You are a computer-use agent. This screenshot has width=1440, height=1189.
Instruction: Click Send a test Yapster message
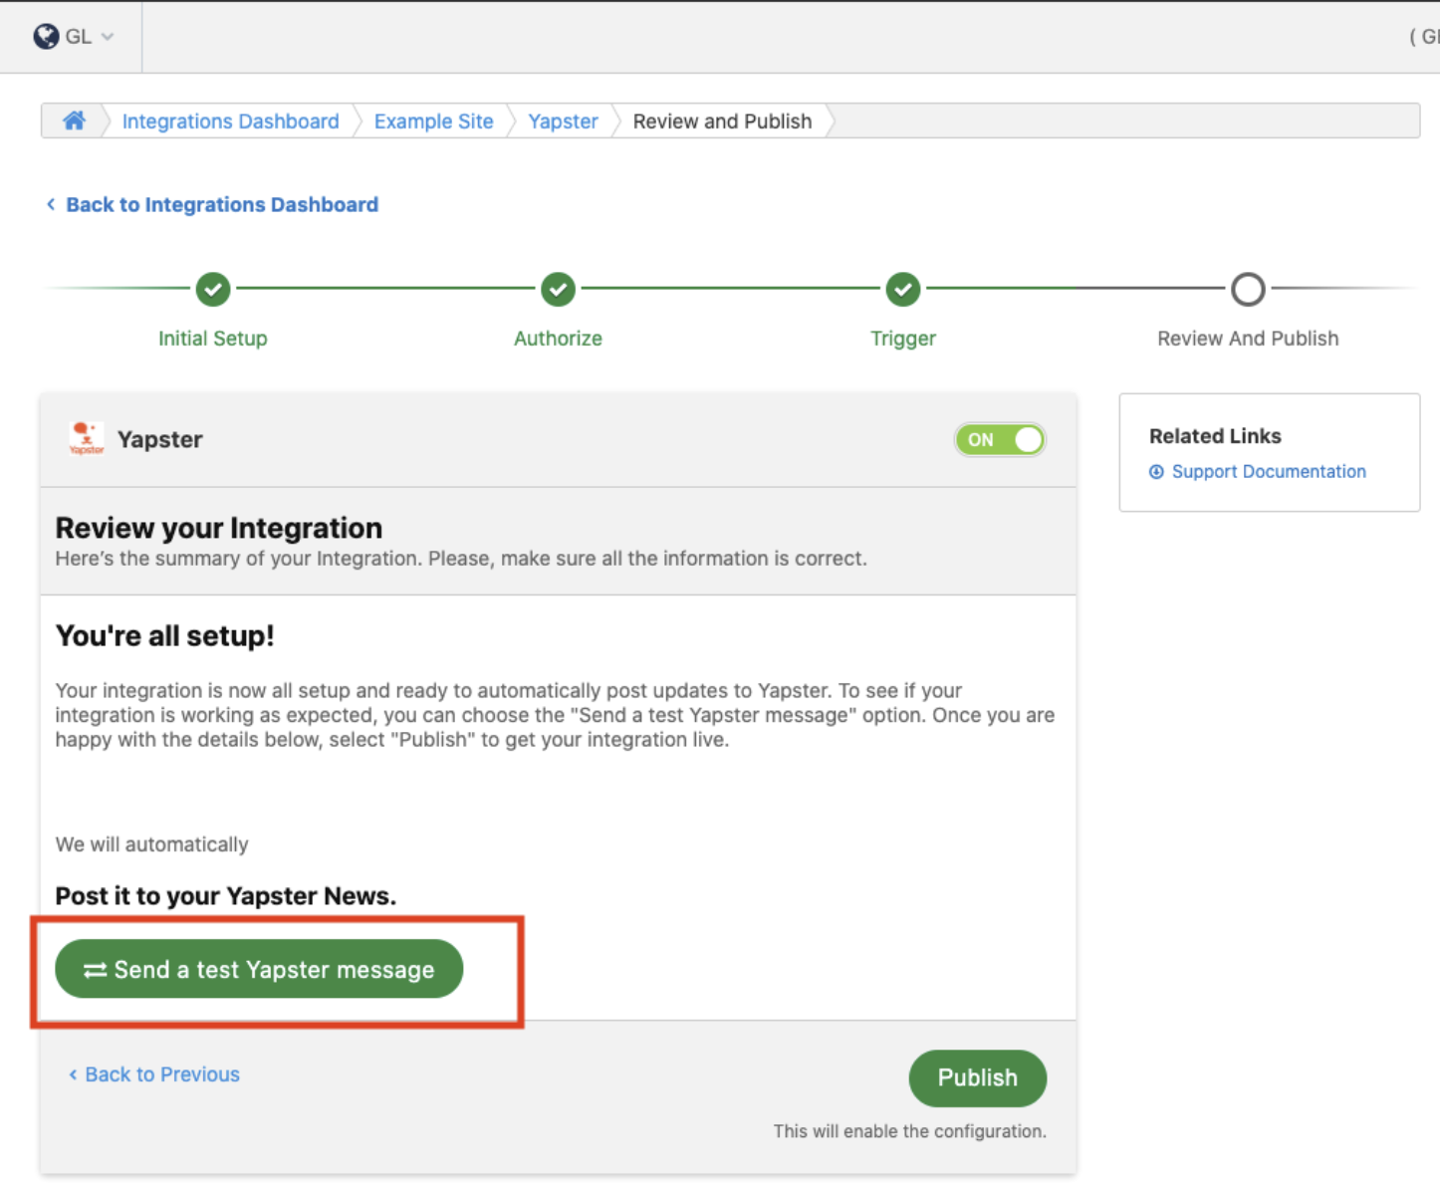pyautogui.click(x=258, y=968)
